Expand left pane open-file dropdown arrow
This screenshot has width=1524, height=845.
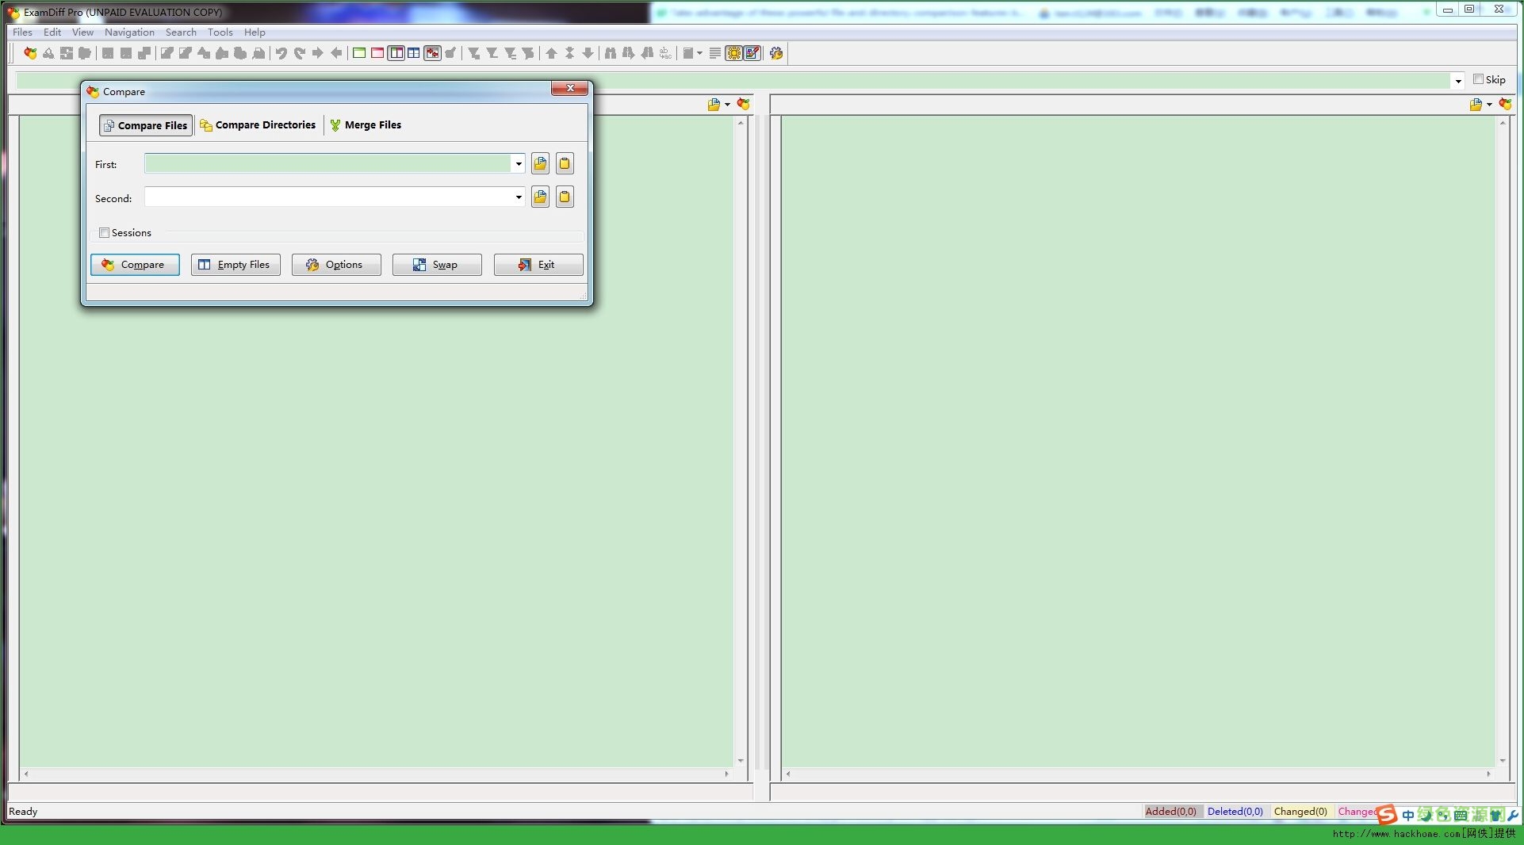tap(727, 105)
